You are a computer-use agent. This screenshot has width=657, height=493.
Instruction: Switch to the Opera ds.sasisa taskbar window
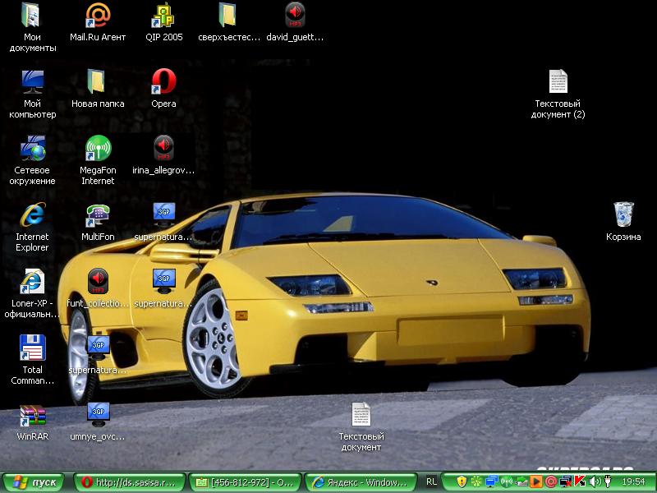(128, 482)
